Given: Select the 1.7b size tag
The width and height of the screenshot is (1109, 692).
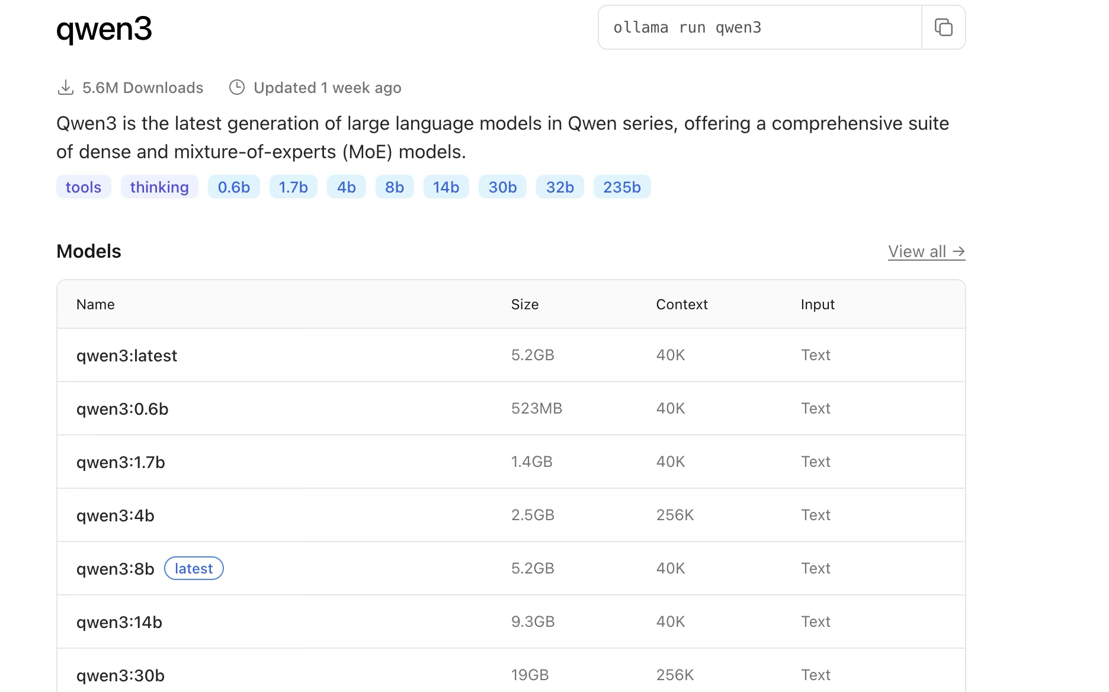Looking at the screenshot, I should point(293,187).
